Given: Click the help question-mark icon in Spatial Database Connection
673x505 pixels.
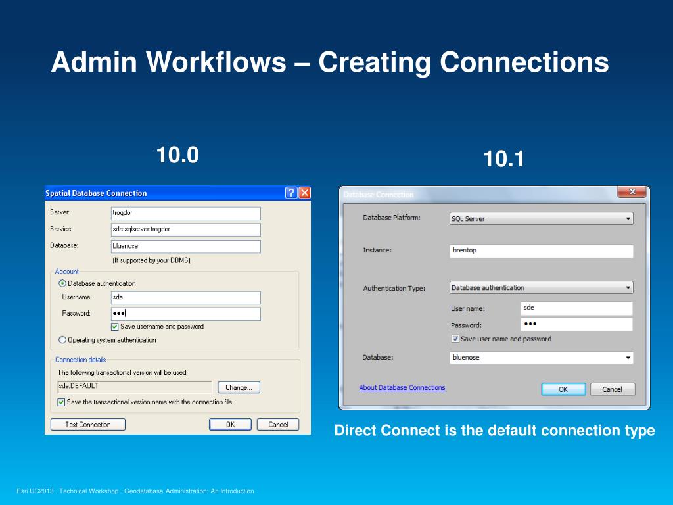Looking at the screenshot, I should pyautogui.click(x=291, y=193).
